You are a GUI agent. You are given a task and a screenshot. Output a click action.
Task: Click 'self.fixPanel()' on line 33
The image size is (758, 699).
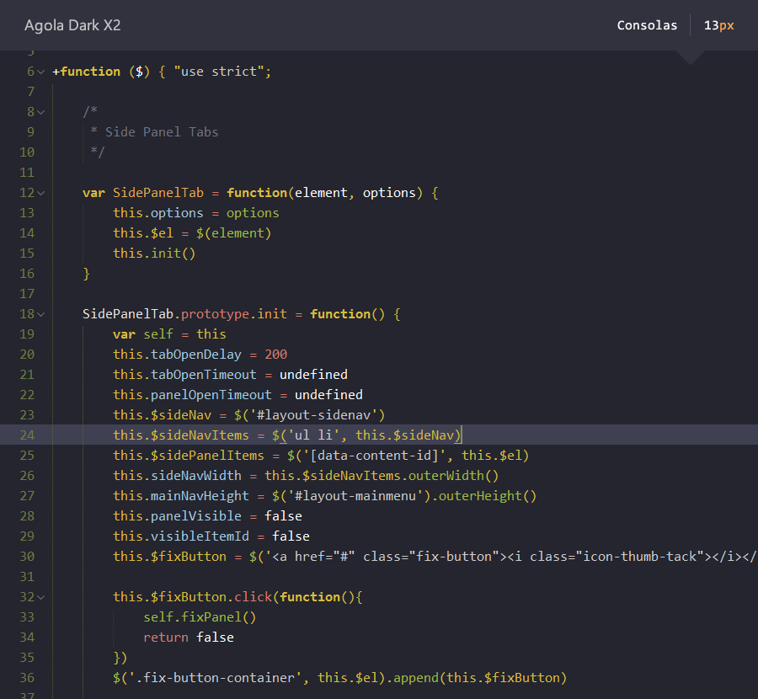(x=199, y=617)
